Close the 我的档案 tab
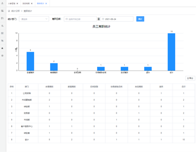 coord(32,3)
